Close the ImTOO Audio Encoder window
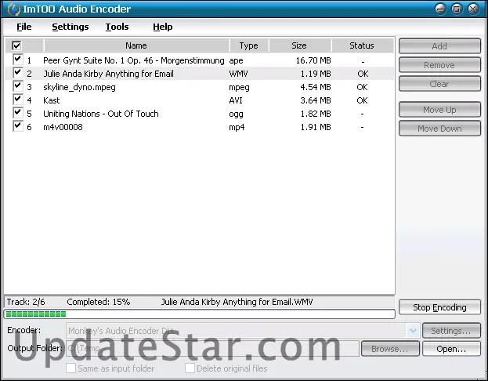488x381 pixels. click(x=473, y=9)
